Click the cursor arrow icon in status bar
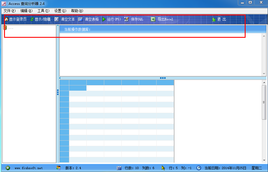This screenshot has width=268, height=172. pyautogui.click(x=164, y=168)
